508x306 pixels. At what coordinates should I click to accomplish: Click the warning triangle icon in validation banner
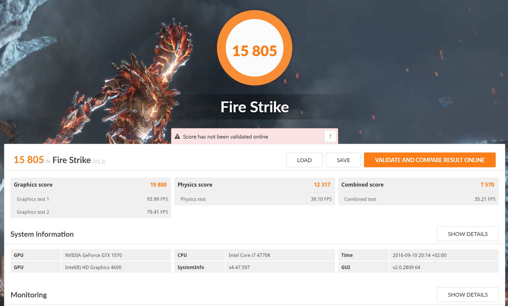pyautogui.click(x=177, y=137)
